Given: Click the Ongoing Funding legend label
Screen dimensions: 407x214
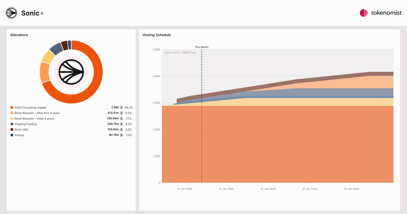Looking at the screenshot, I should [x=25, y=124].
